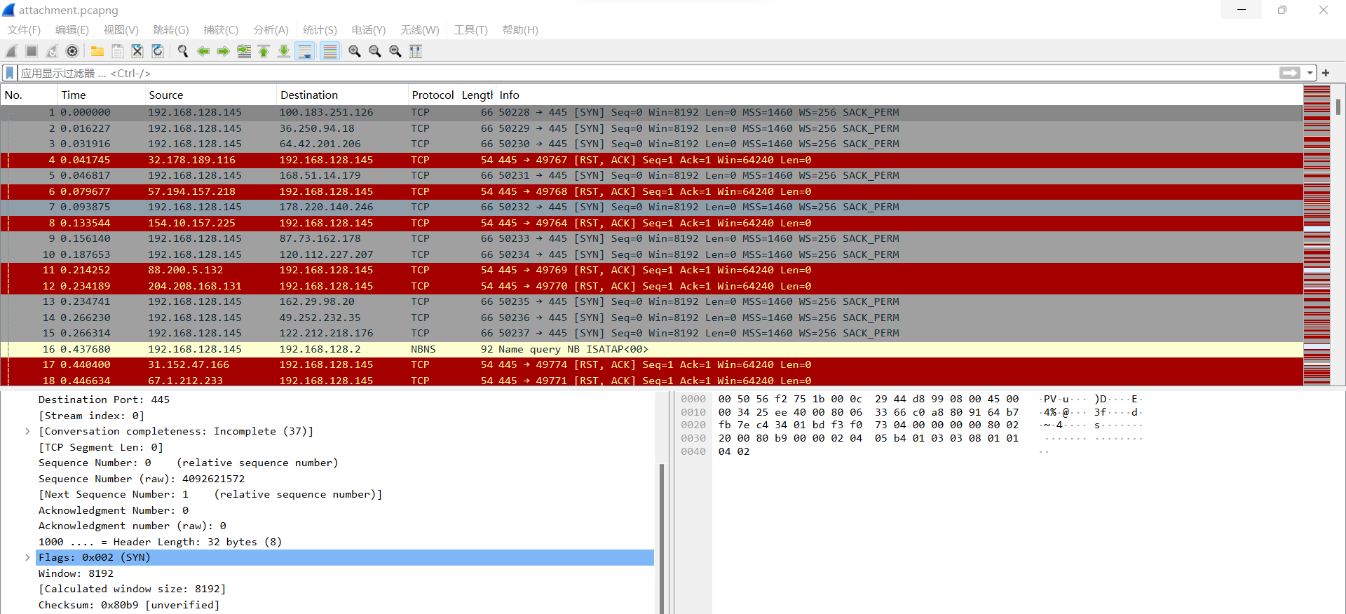
Task: Open the 编辑(E) menu
Action: [72, 30]
